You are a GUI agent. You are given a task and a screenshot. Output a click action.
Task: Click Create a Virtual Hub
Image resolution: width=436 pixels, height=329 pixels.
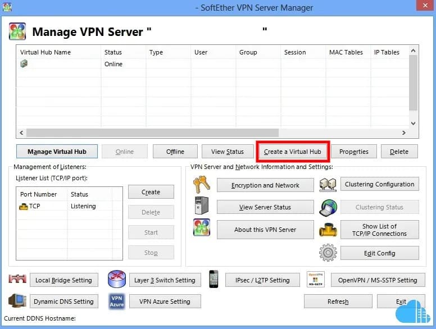[293, 152]
